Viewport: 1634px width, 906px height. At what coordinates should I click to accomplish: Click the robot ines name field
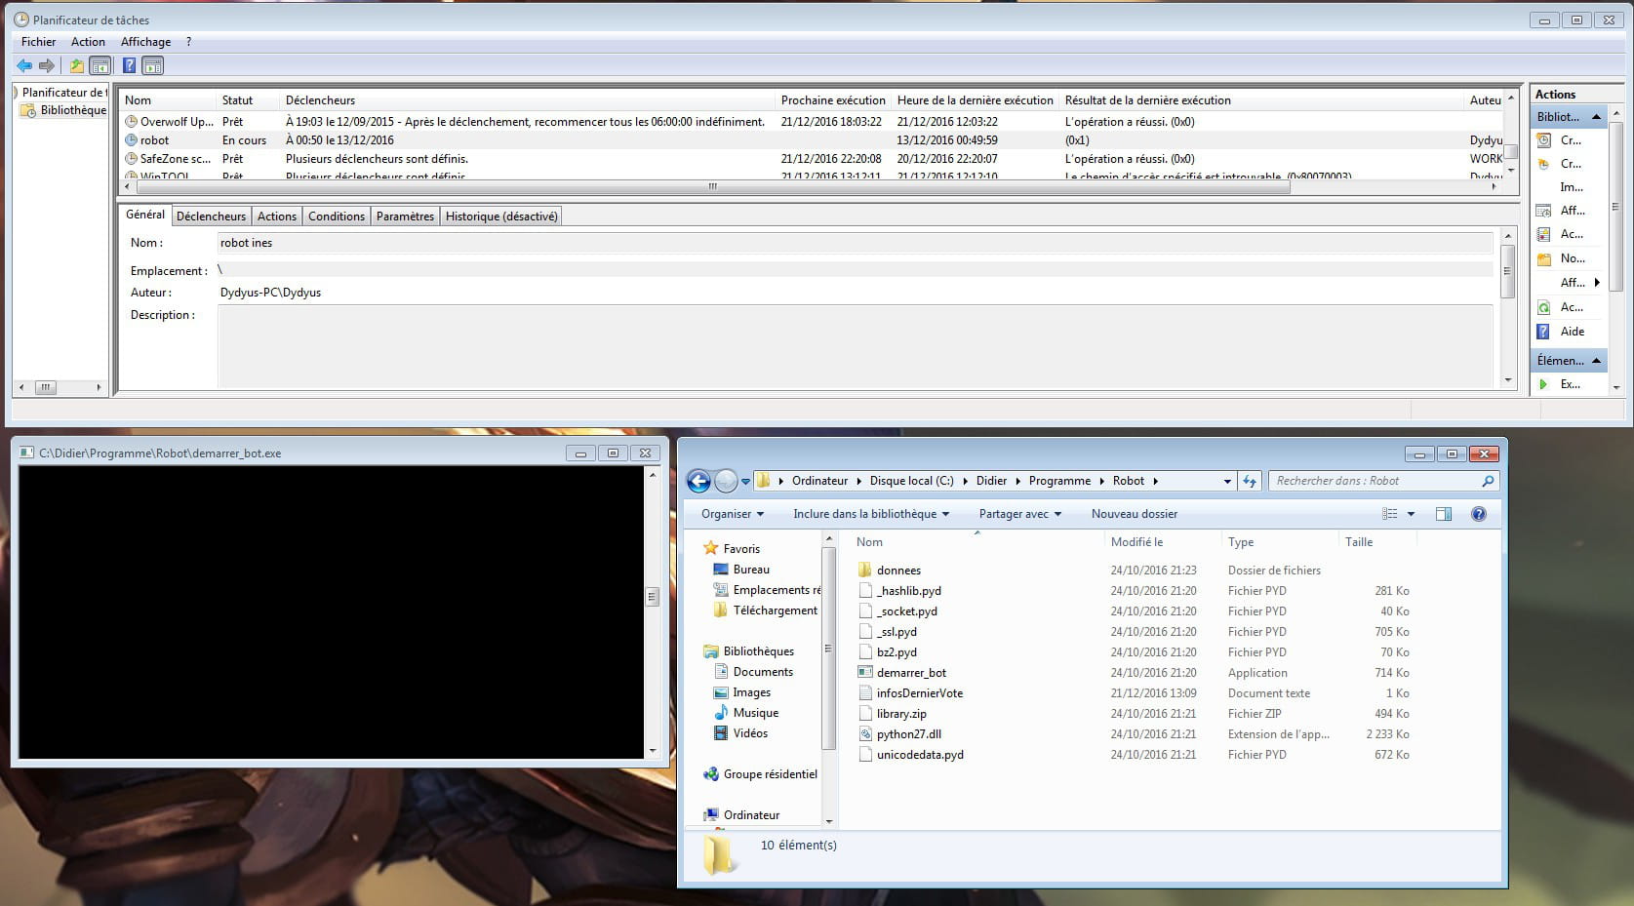pyautogui.click(x=855, y=243)
